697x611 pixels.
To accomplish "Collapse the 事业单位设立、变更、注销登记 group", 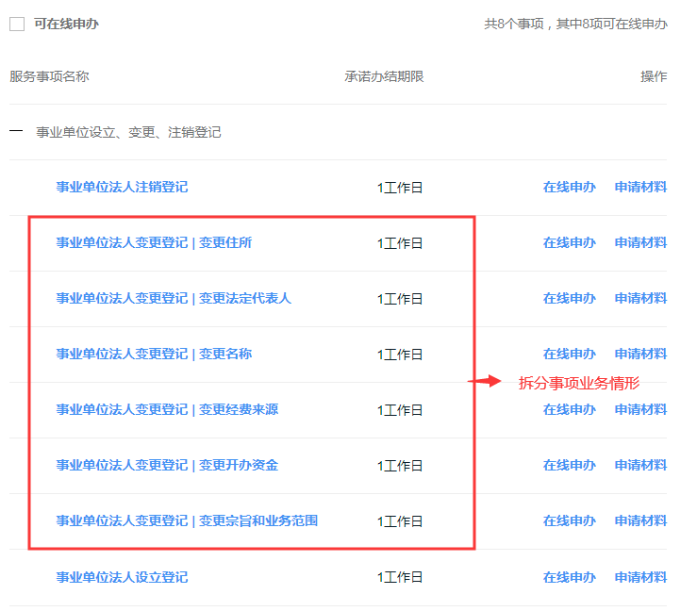I will tap(16, 132).
